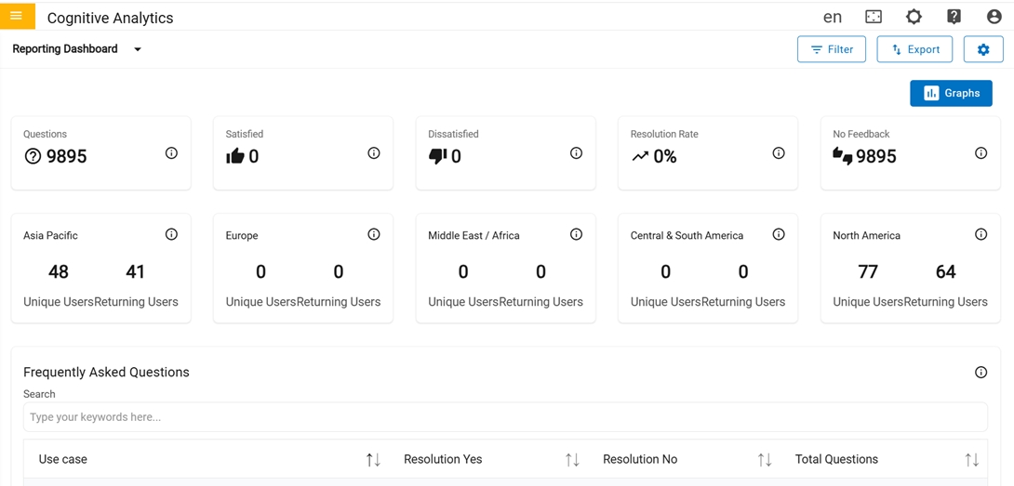This screenshot has width=1014, height=486.
Task: Show info for Questions card
Action: pyautogui.click(x=171, y=153)
